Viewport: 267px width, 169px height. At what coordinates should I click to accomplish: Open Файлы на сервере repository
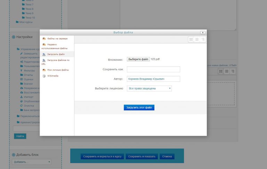57,39
